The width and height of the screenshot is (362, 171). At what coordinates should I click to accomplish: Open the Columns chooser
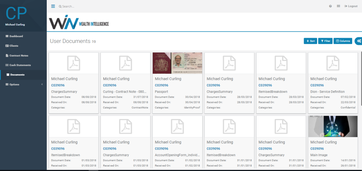[343, 41]
